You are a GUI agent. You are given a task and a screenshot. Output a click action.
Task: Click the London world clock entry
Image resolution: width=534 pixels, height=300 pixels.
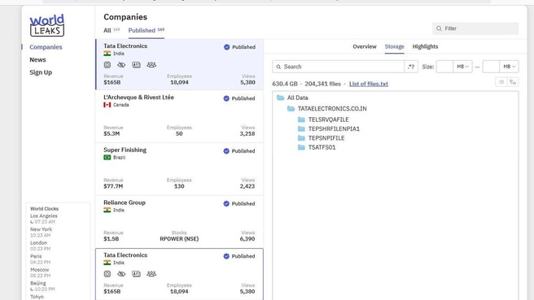[x=40, y=246]
